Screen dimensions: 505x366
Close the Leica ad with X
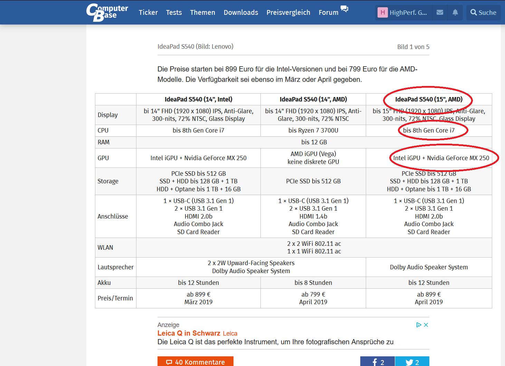point(426,325)
